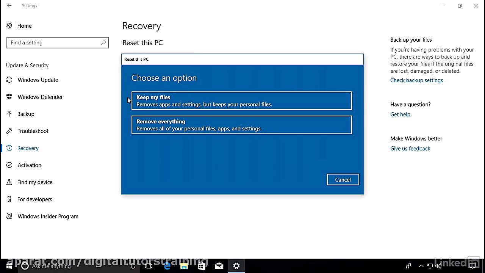The width and height of the screenshot is (485, 273).
Task: Open Windows Update settings
Action: click(38, 80)
